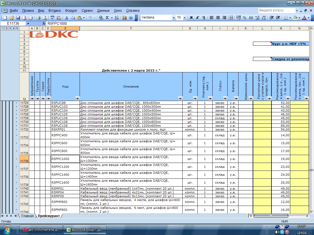Click Merge and Center icon
The width and height of the screenshot is (314, 235).
click(231, 18)
